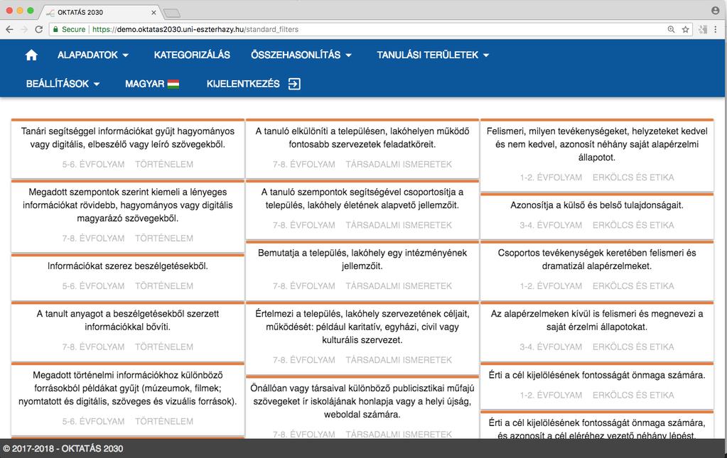Open card 'Érti a cél kijelölésének fontosságát önmaga számára.'

point(597,386)
